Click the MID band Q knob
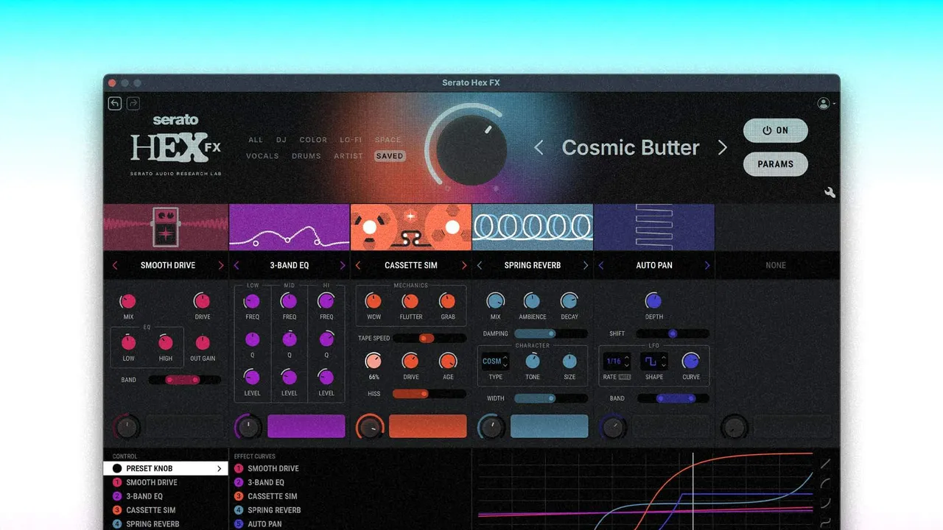This screenshot has width=943, height=530. pos(290,339)
